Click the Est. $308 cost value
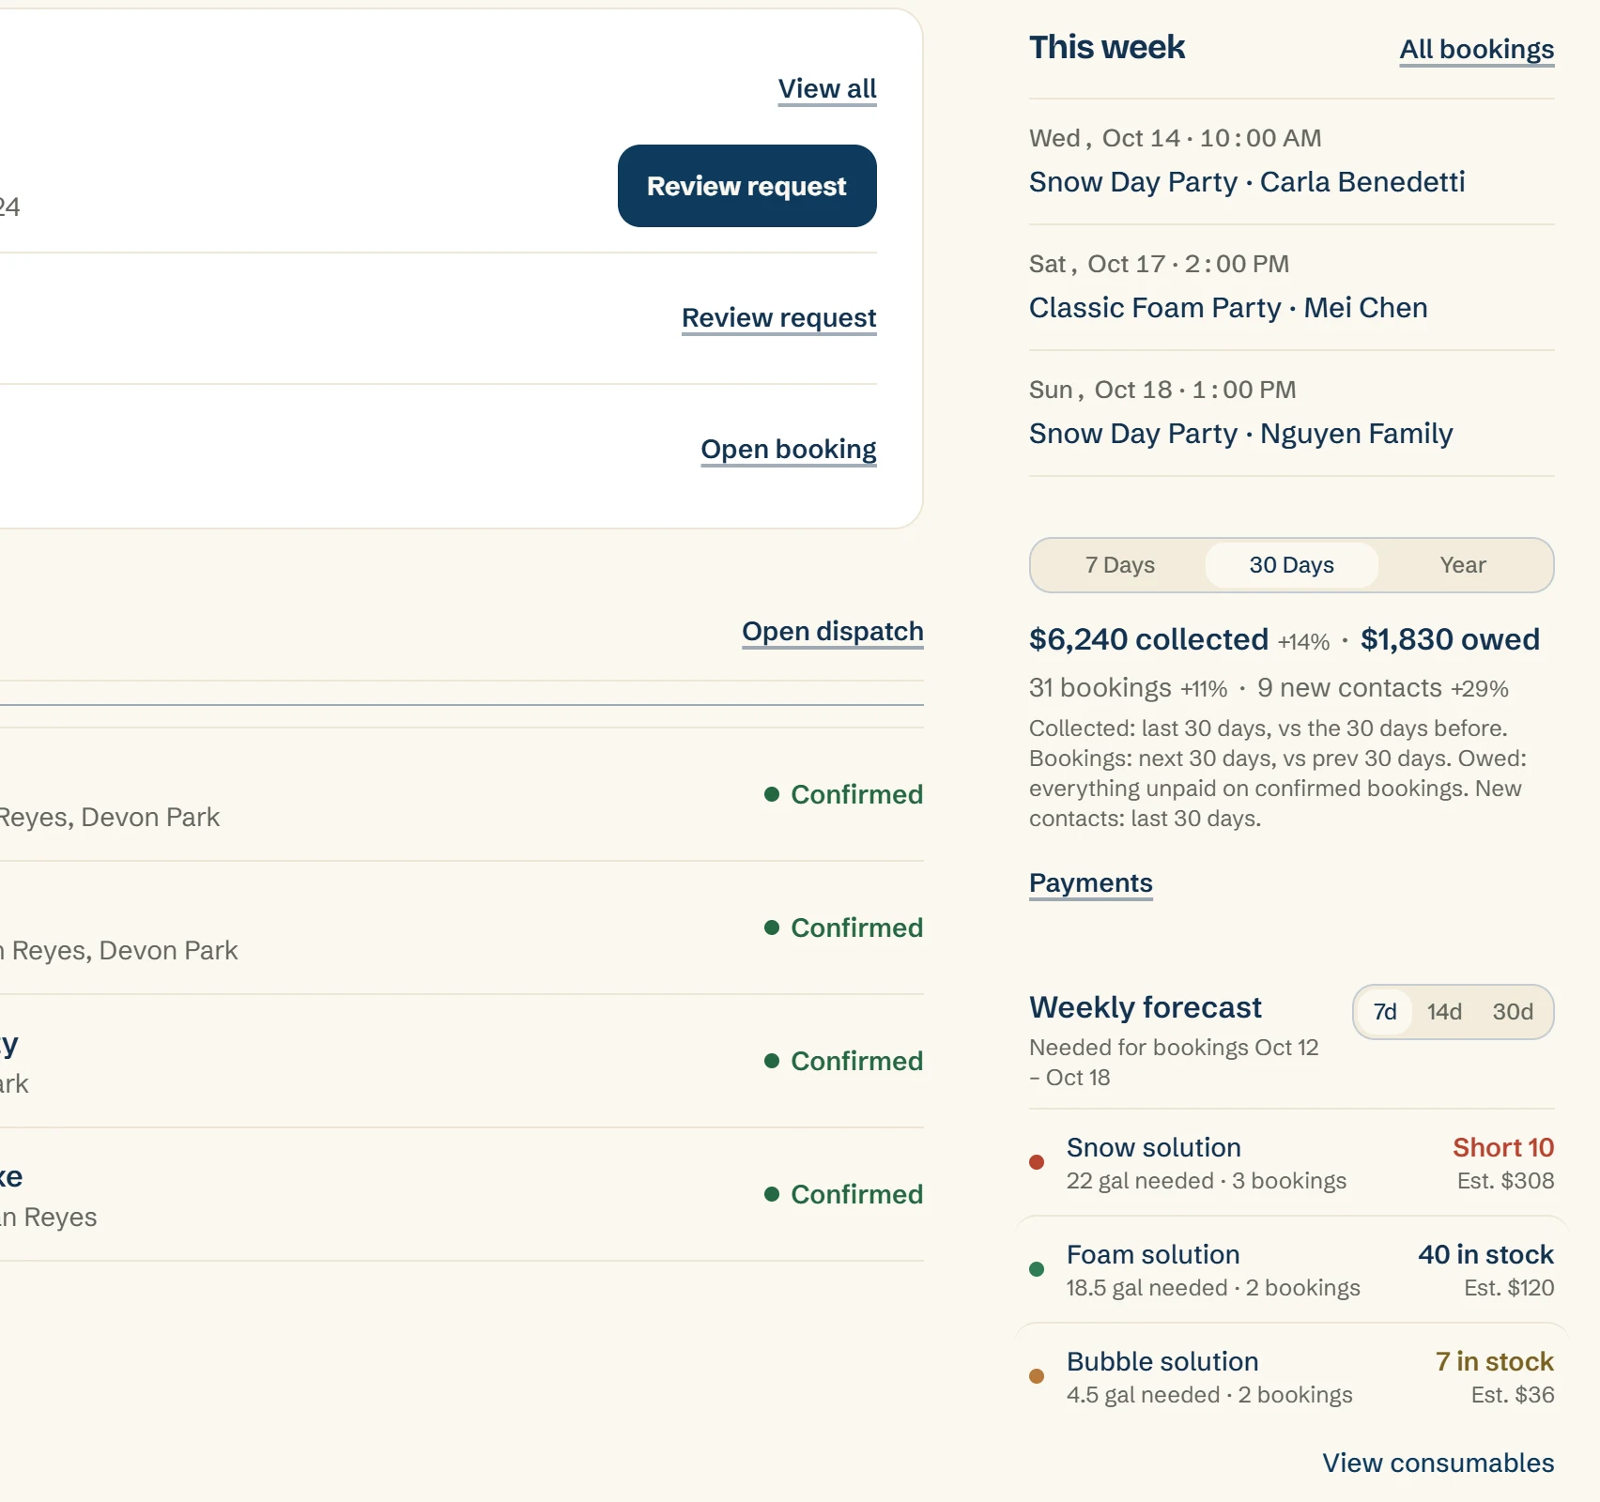 (x=1505, y=1181)
